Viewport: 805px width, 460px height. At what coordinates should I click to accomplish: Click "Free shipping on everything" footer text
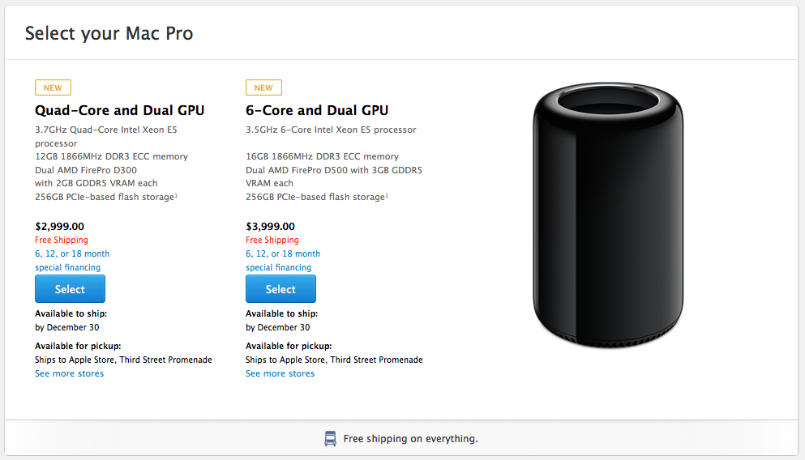(x=410, y=439)
